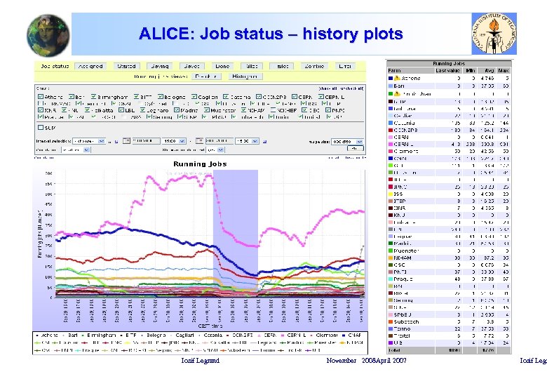The image size is (547, 379).
Task: Select the Started job status tab
Action: 126,66
